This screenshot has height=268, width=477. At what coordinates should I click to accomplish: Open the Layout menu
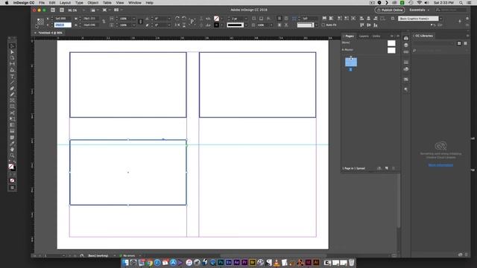point(65,3)
